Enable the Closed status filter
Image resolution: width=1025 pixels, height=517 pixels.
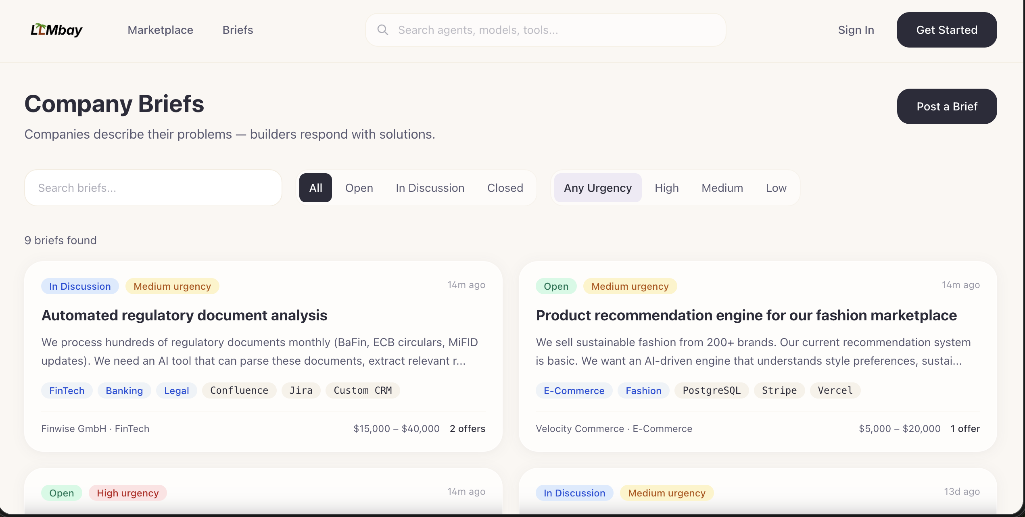(505, 188)
